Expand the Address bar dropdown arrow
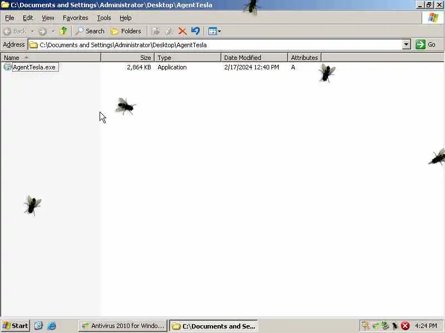The height and width of the screenshot is (333, 445). click(x=407, y=45)
